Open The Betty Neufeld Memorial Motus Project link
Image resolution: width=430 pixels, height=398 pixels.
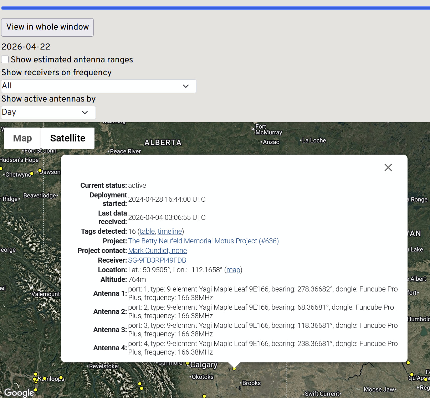coord(203,241)
